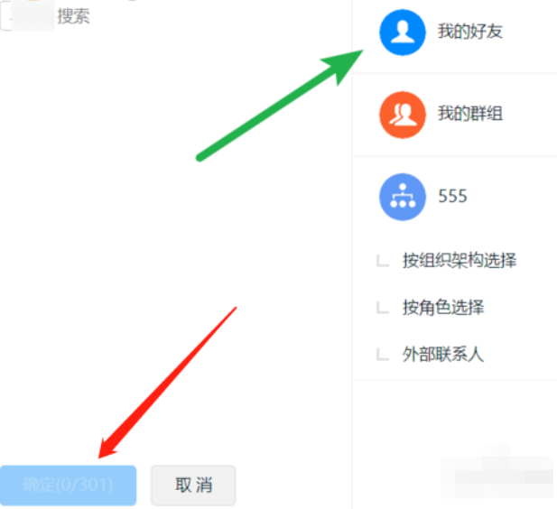Viewport: 557px width, 509px height.
Task: Confirm with the 确定(0/301) button
Action: pyautogui.click(x=69, y=486)
